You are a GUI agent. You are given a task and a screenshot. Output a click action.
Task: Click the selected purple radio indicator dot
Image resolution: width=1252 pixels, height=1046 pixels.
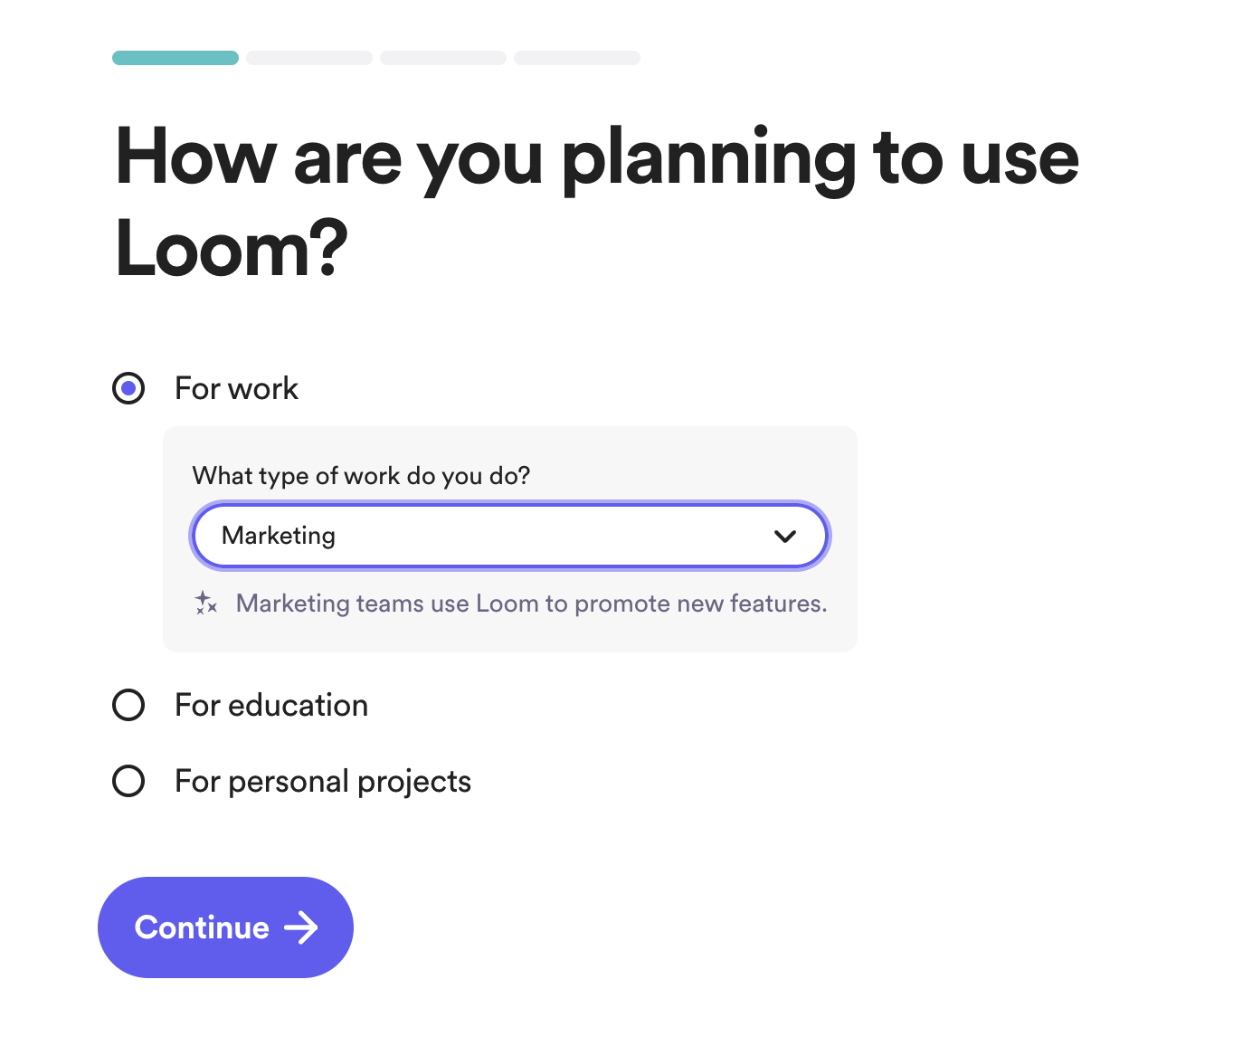pyautogui.click(x=128, y=388)
